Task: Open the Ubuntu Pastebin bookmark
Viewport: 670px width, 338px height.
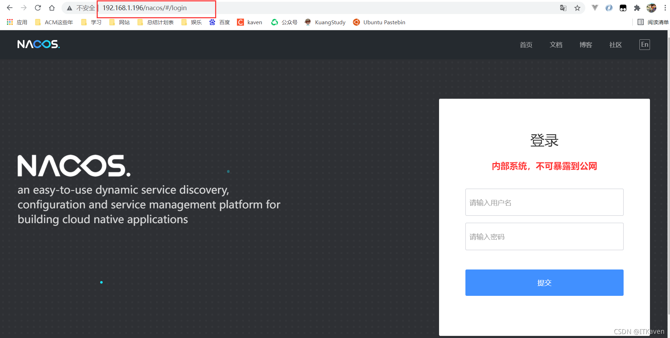Action: [379, 22]
